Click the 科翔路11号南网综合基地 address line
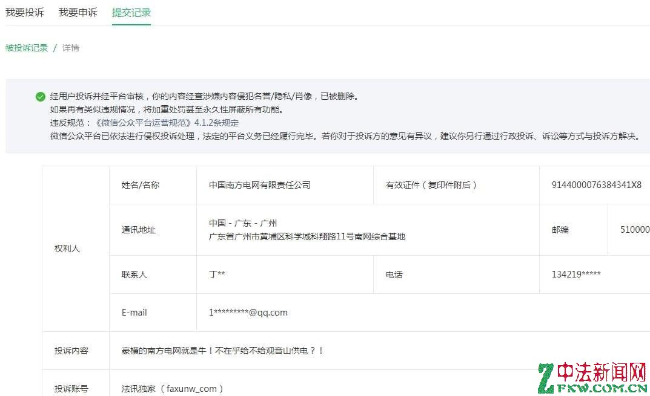This screenshot has width=650, height=396. (x=307, y=236)
